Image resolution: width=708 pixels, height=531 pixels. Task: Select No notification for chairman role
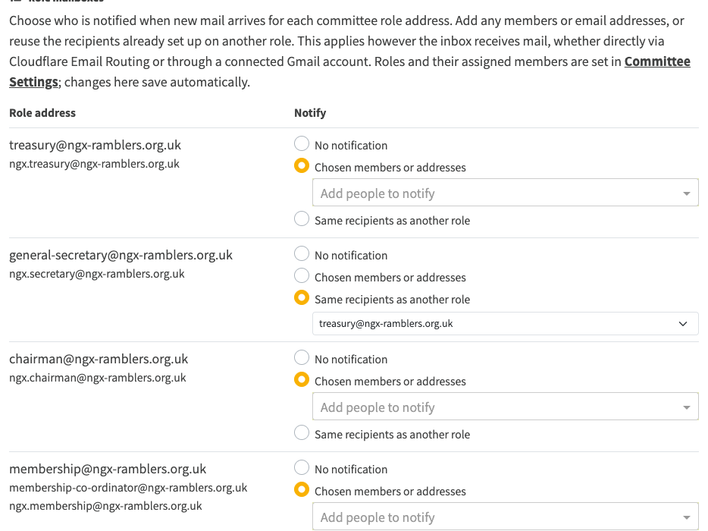click(302, 358)
